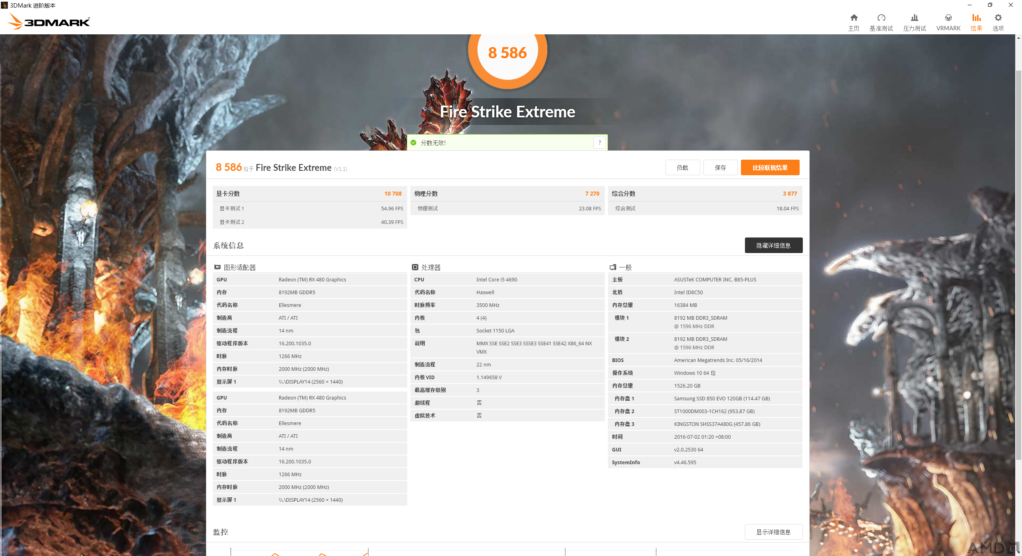The image size is (1022, 556).
Task: Click the 1.149658 V 内核 VID value
Action: 489,377
